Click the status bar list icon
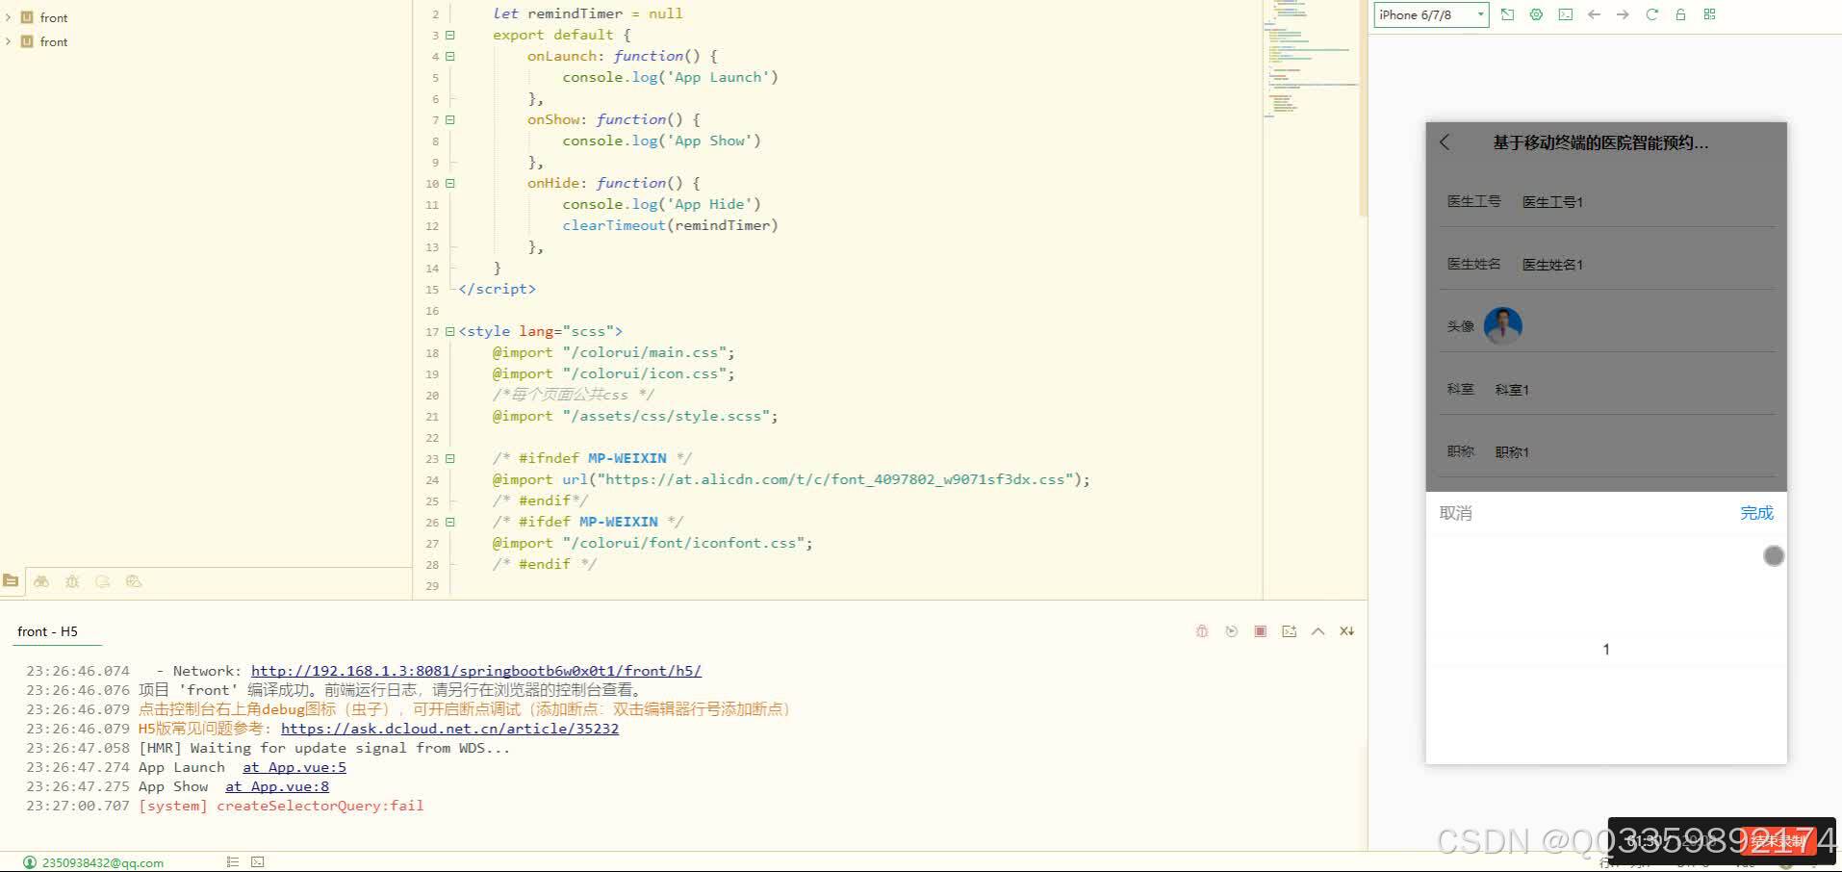 pyautogui.click(x=232, y=862)
